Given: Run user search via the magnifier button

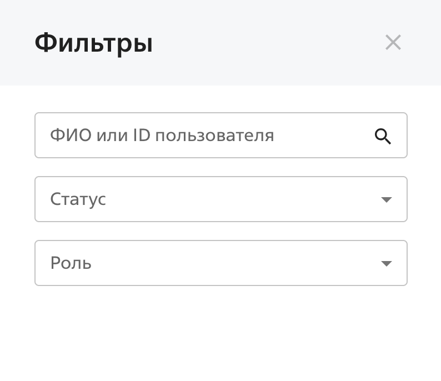Looking at the screenshot, I should (x=383, y=136).
